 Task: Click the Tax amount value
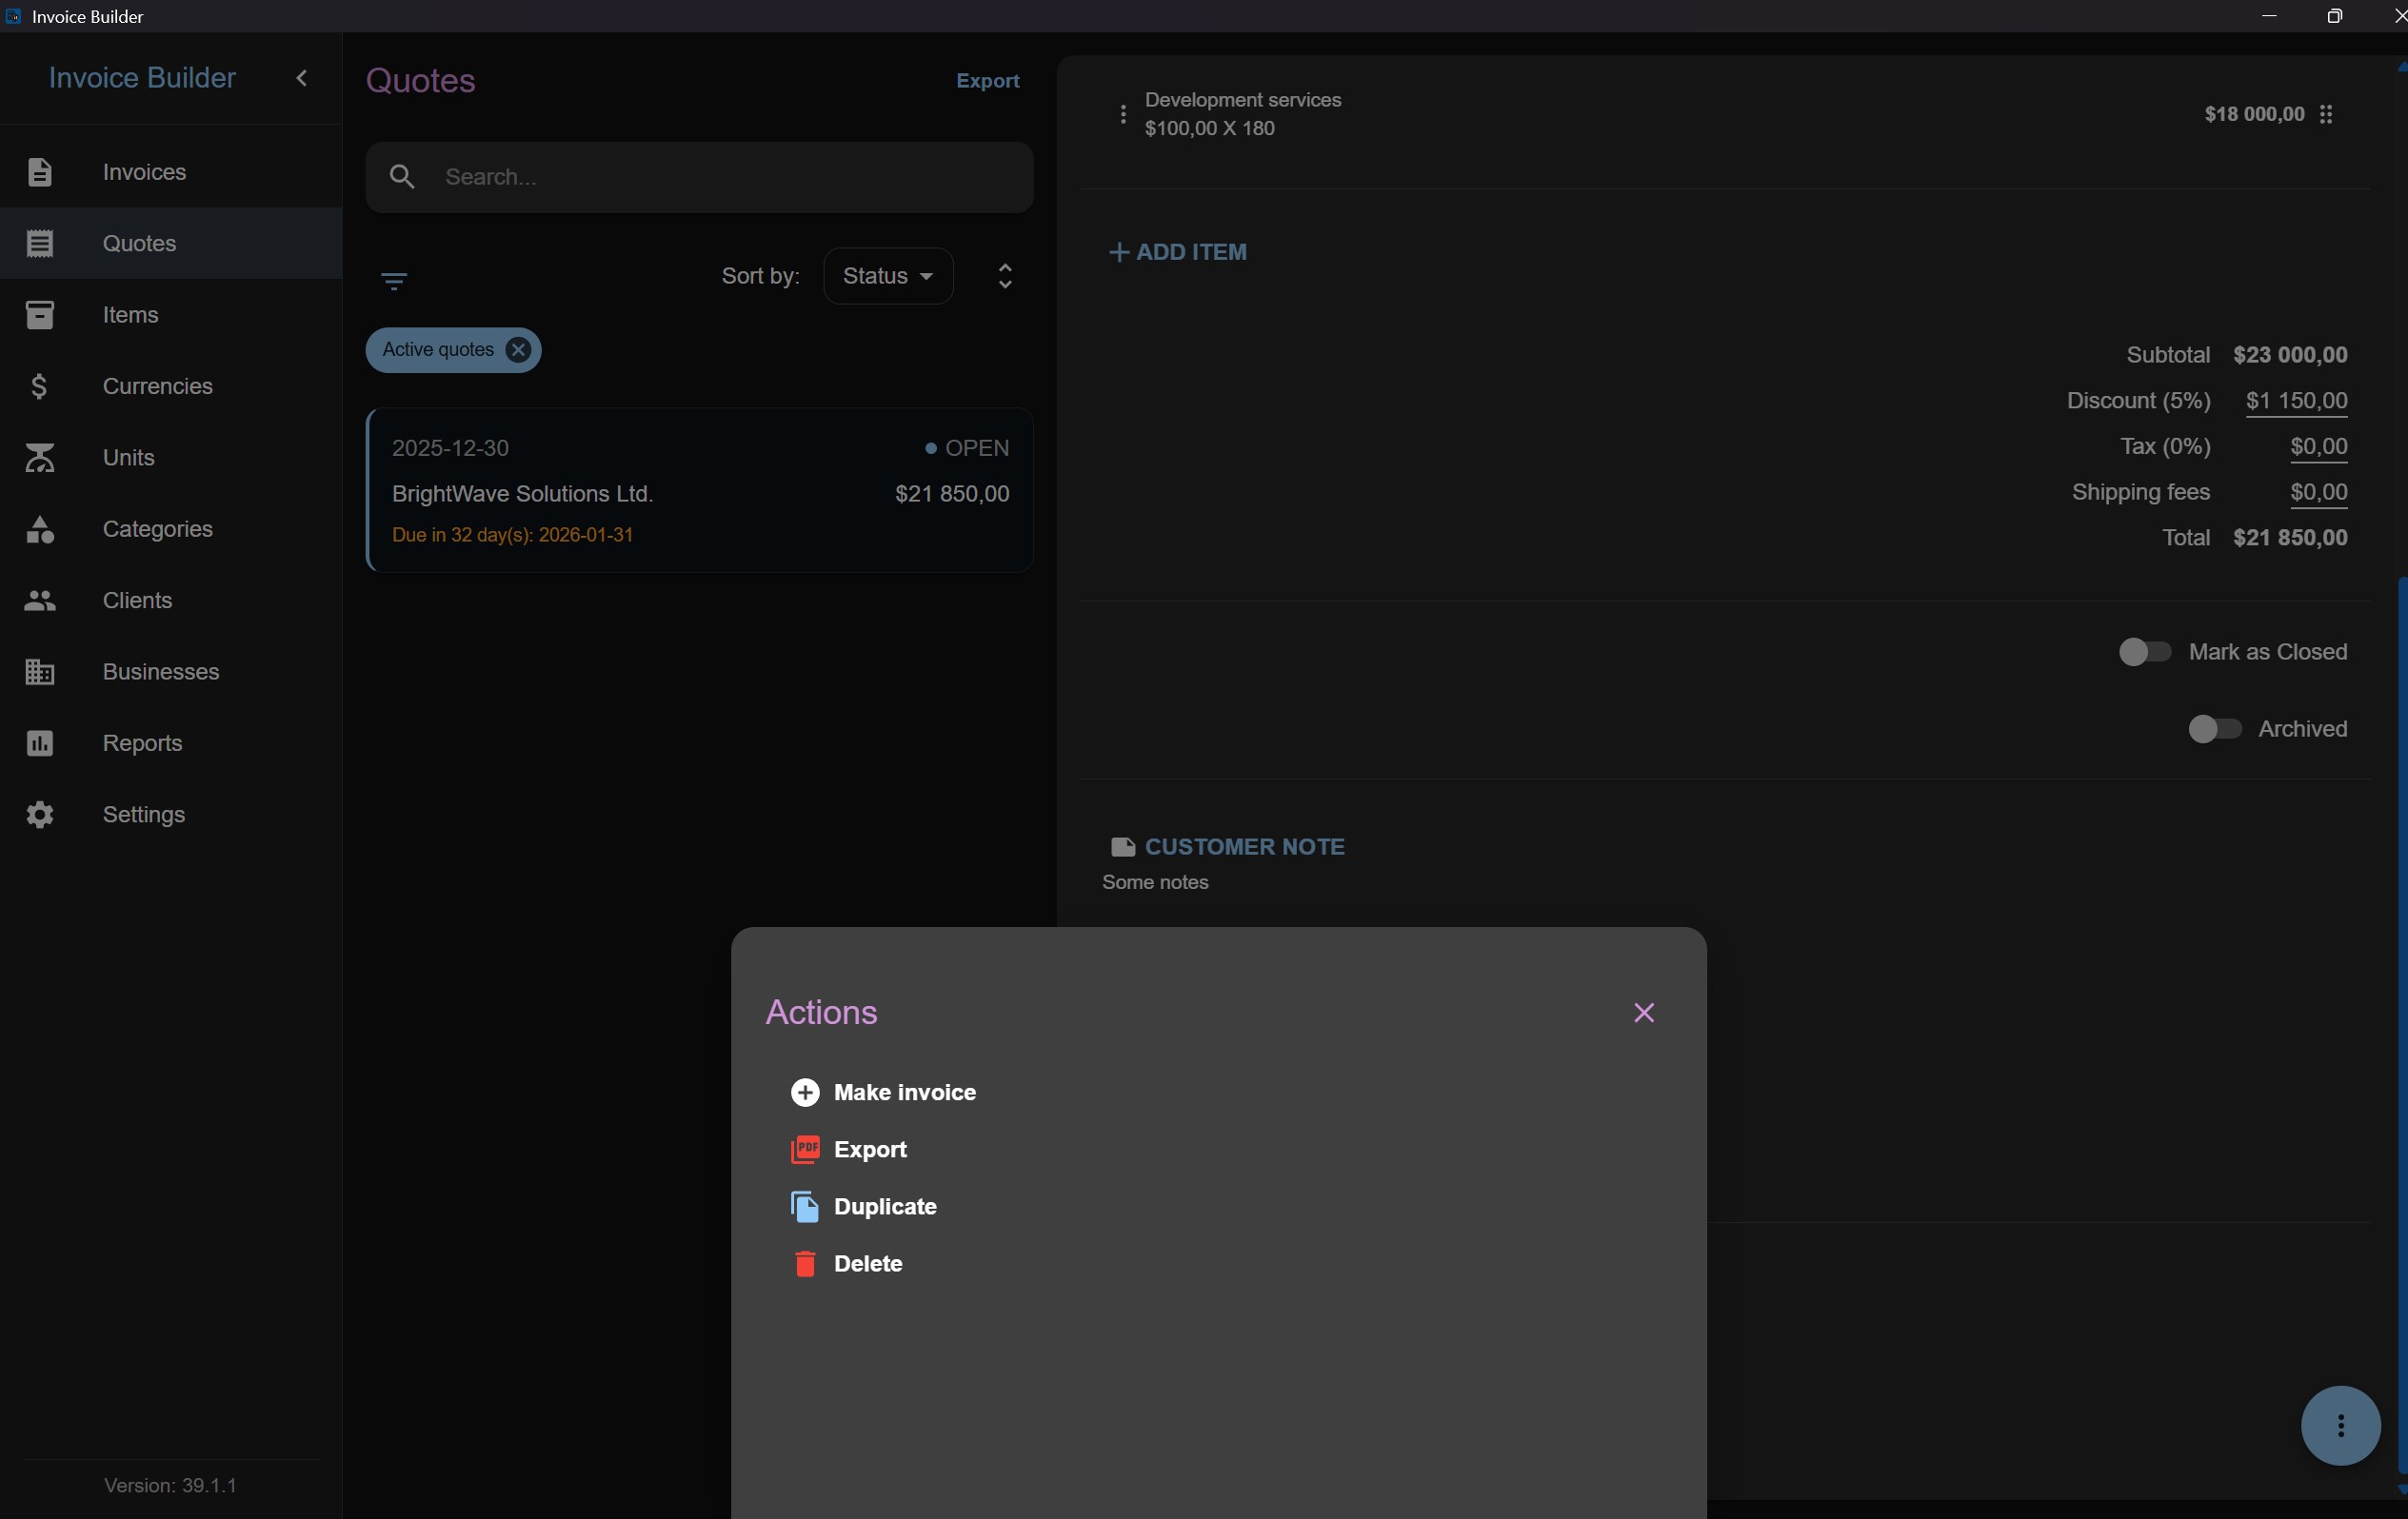[x=2318, y=446]
